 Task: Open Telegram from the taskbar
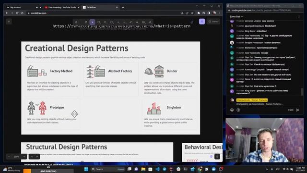165,169
